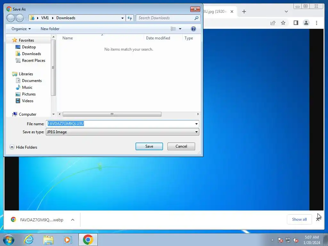The image size is (328, 246).
Task: Expand the address bar previous locations dropdown
Action: (x=122, y=18)
